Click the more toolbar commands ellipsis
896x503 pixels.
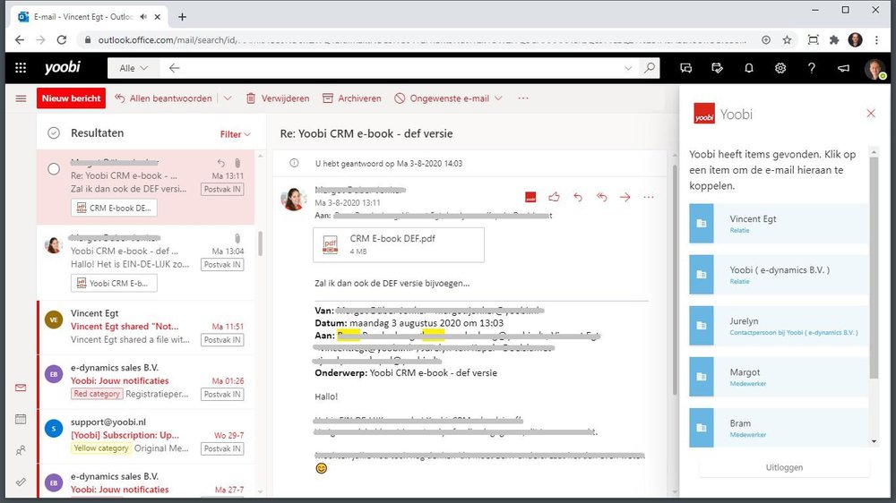point(523,98)
